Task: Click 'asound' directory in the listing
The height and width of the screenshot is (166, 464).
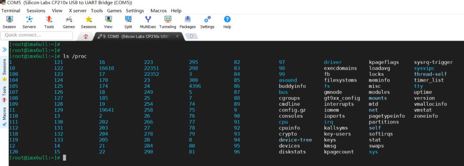Action: [x=287, y=80]
